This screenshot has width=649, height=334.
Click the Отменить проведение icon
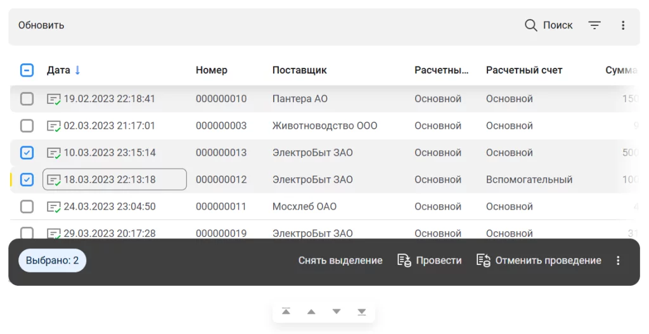(484, 260)
